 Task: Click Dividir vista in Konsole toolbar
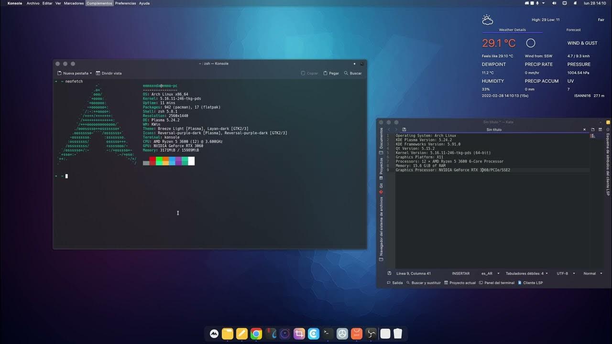pyautogui.click(x=109, y=73)
